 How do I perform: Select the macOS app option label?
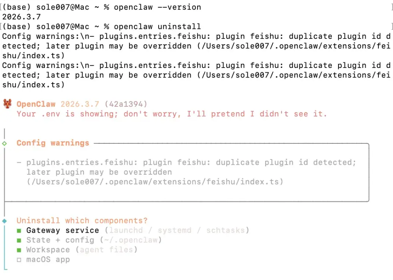point(48,260)
